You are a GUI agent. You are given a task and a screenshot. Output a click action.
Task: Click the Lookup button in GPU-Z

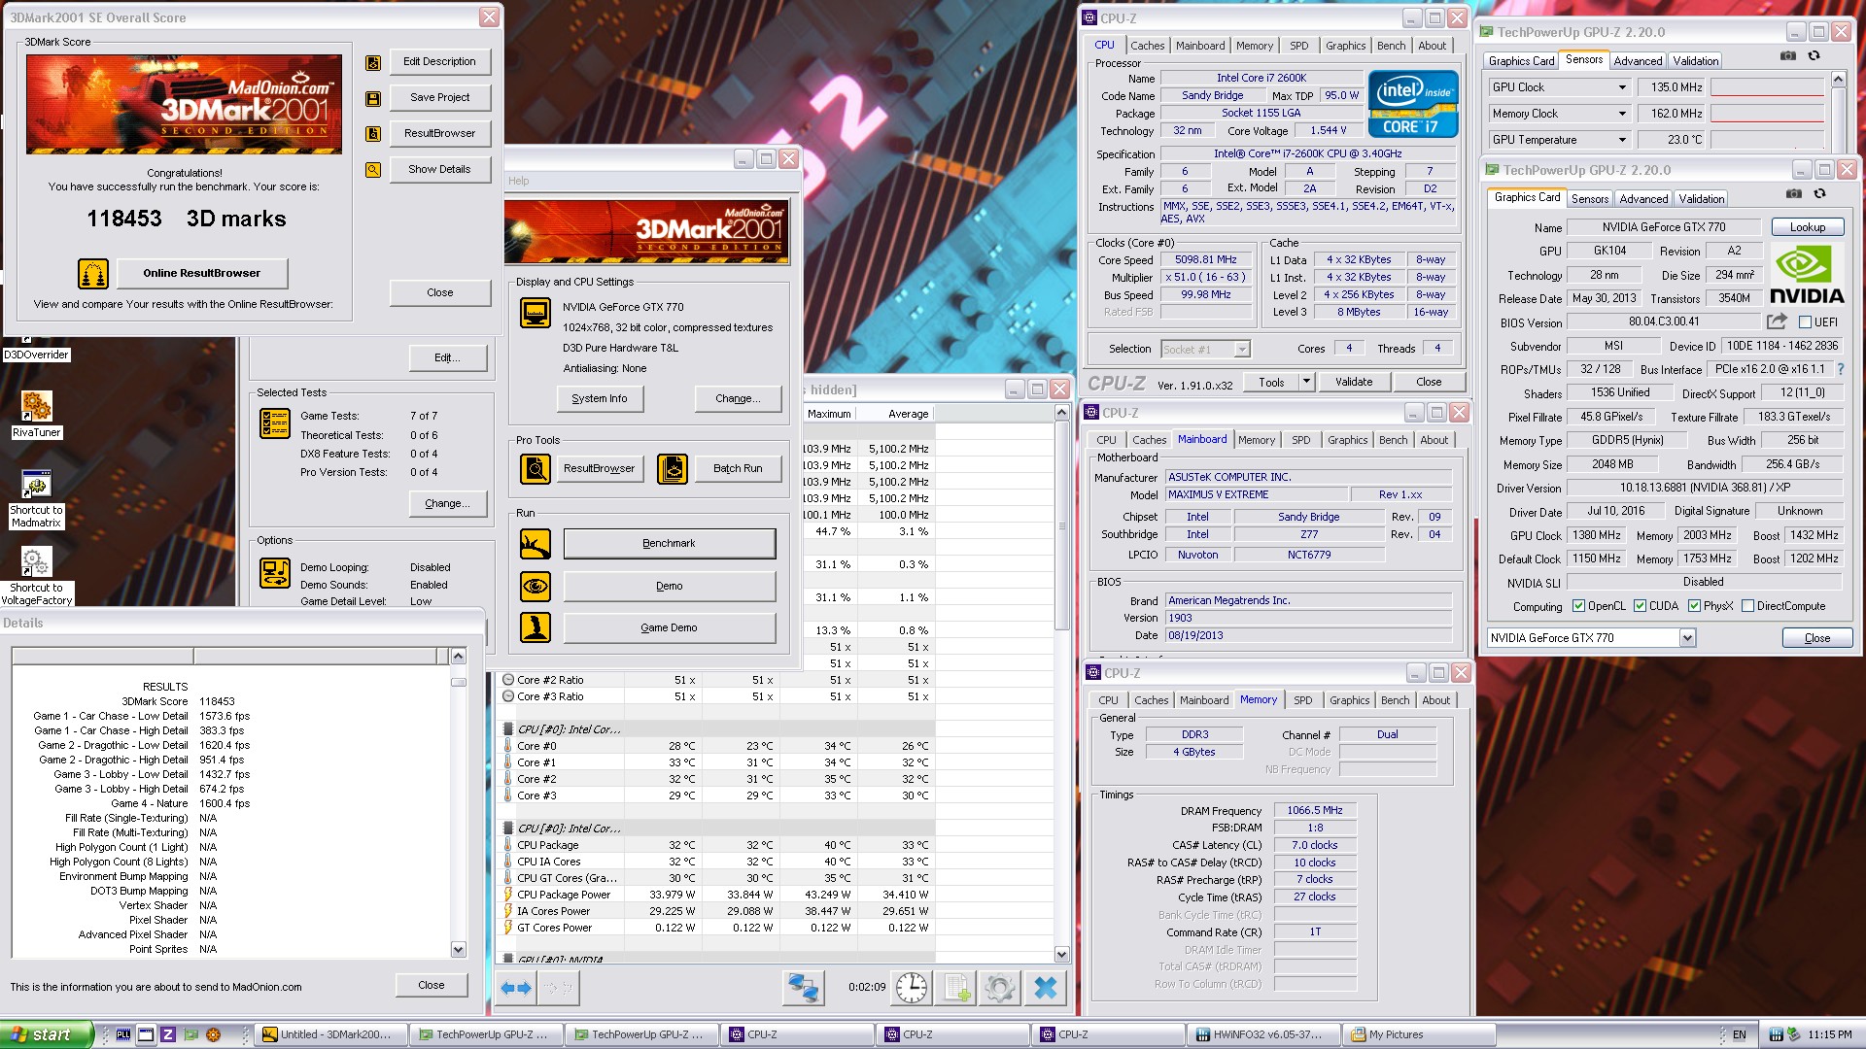pos(1807,227)
